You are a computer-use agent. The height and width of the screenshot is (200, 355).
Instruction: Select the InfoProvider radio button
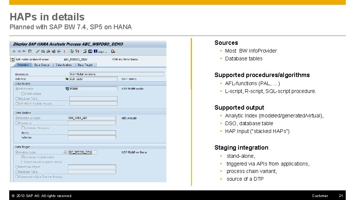click(17, 89)
